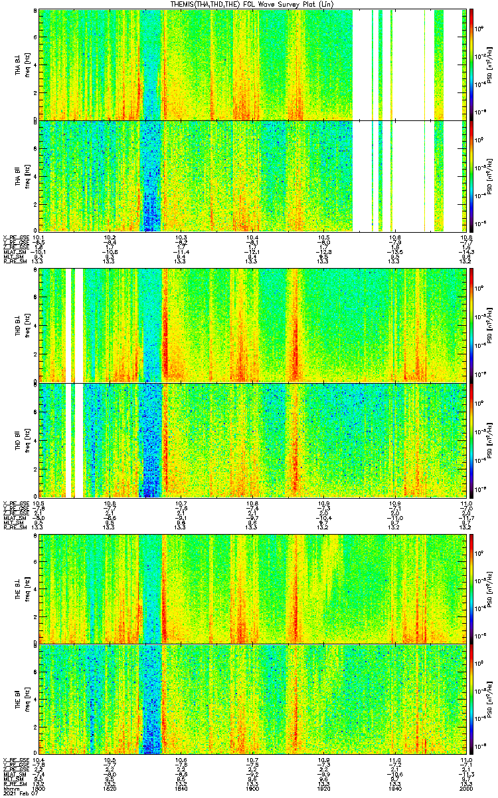Click the plot title THEMIS FGL Wave Survey Plot
The image size is (498, 798).
tap(252, 5)
